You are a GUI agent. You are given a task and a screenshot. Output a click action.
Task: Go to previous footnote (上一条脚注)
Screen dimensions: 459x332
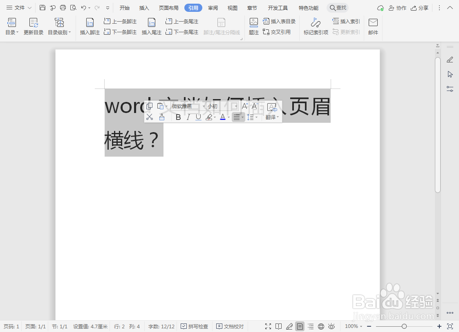point(120,21)
